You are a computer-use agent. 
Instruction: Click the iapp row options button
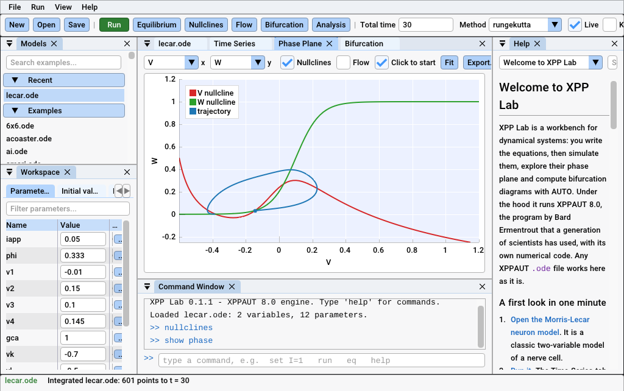pos(118,239)
